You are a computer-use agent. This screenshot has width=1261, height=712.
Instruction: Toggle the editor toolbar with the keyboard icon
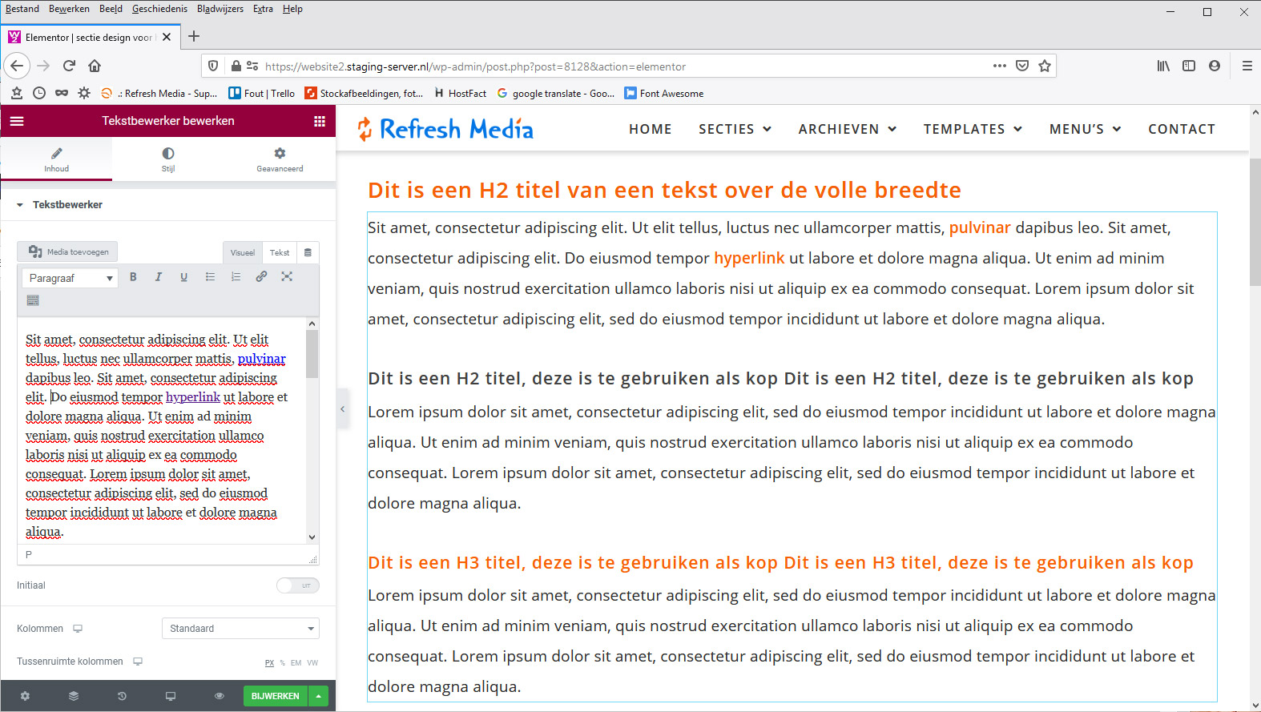pos(33,300)
